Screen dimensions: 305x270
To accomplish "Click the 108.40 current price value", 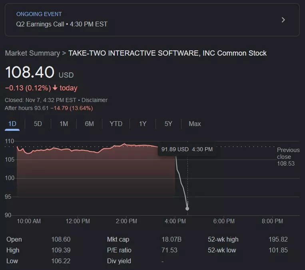I will pos(30,72).
